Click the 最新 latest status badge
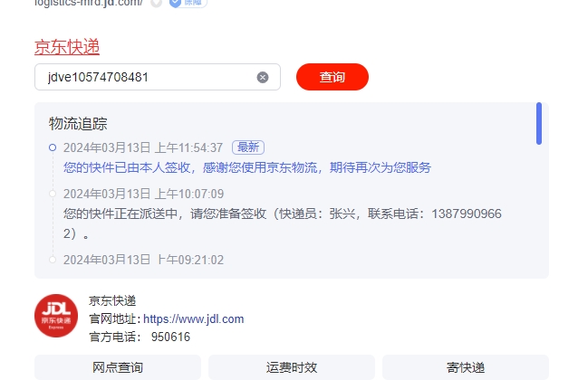 click(248, 147)
